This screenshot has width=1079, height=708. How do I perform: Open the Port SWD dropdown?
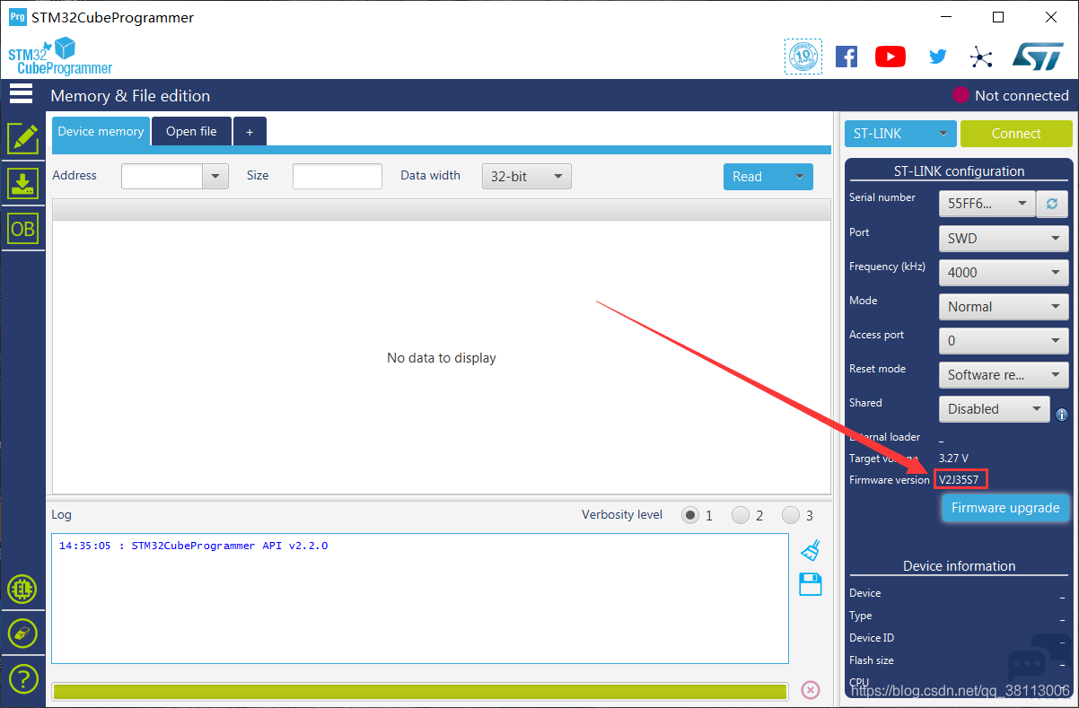pyautogui.click(x=1004, y=239)
